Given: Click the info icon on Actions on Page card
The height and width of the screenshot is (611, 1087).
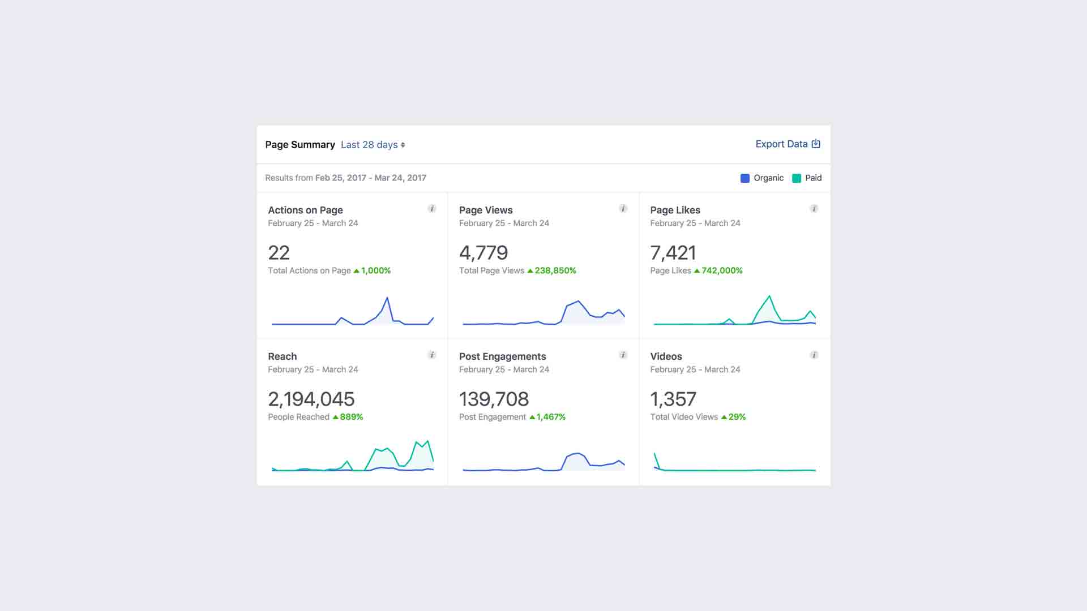Looking at the screenshot, I should [432, 208].
